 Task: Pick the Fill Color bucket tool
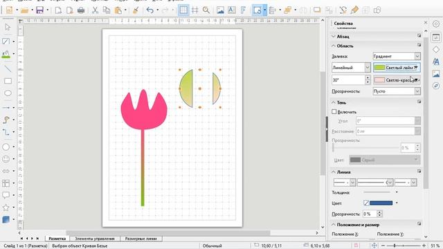click(x=6, y=54)
